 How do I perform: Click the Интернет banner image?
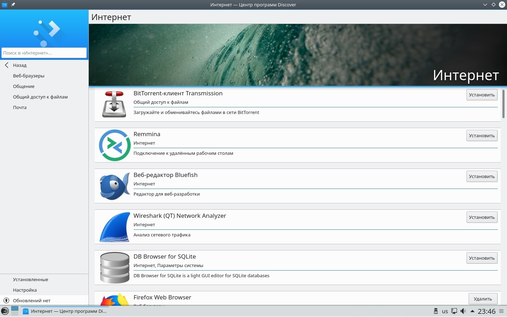point(298,55)
